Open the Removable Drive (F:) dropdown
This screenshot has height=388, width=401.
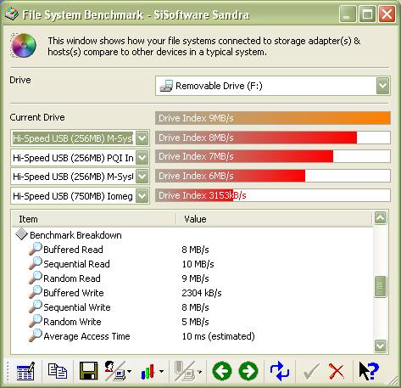(383, 86)
